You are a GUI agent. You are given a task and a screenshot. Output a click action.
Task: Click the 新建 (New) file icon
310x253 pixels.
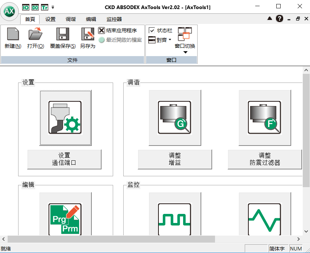pyautogui.click(x=13, y=34)
